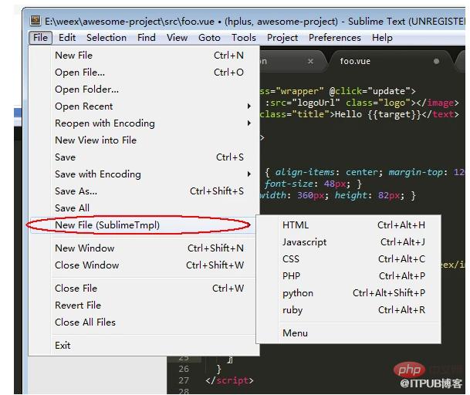470x395 pixels.
Task: Open the View menu
Action: pyautogui.click(x=178, y=38)
